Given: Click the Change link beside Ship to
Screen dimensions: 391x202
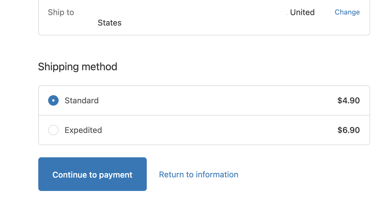Looking at the screenshot, I should click(347, 12).
